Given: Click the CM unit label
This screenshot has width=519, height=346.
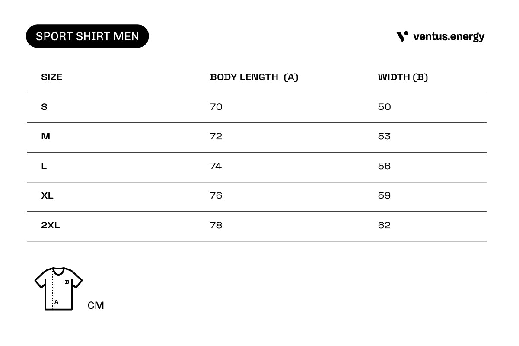Looking at the screenshot, I should 96,305.
